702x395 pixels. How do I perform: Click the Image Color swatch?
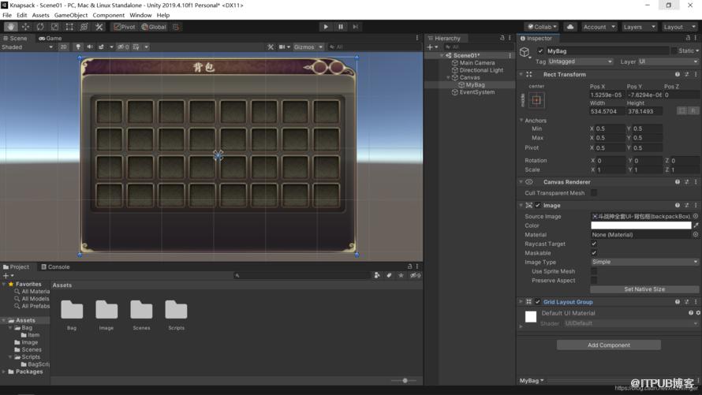point(640,225)
